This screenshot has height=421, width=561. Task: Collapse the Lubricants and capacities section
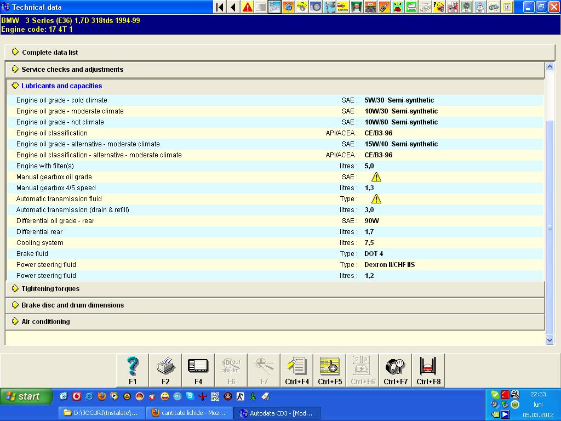click(x=275, y=86)
